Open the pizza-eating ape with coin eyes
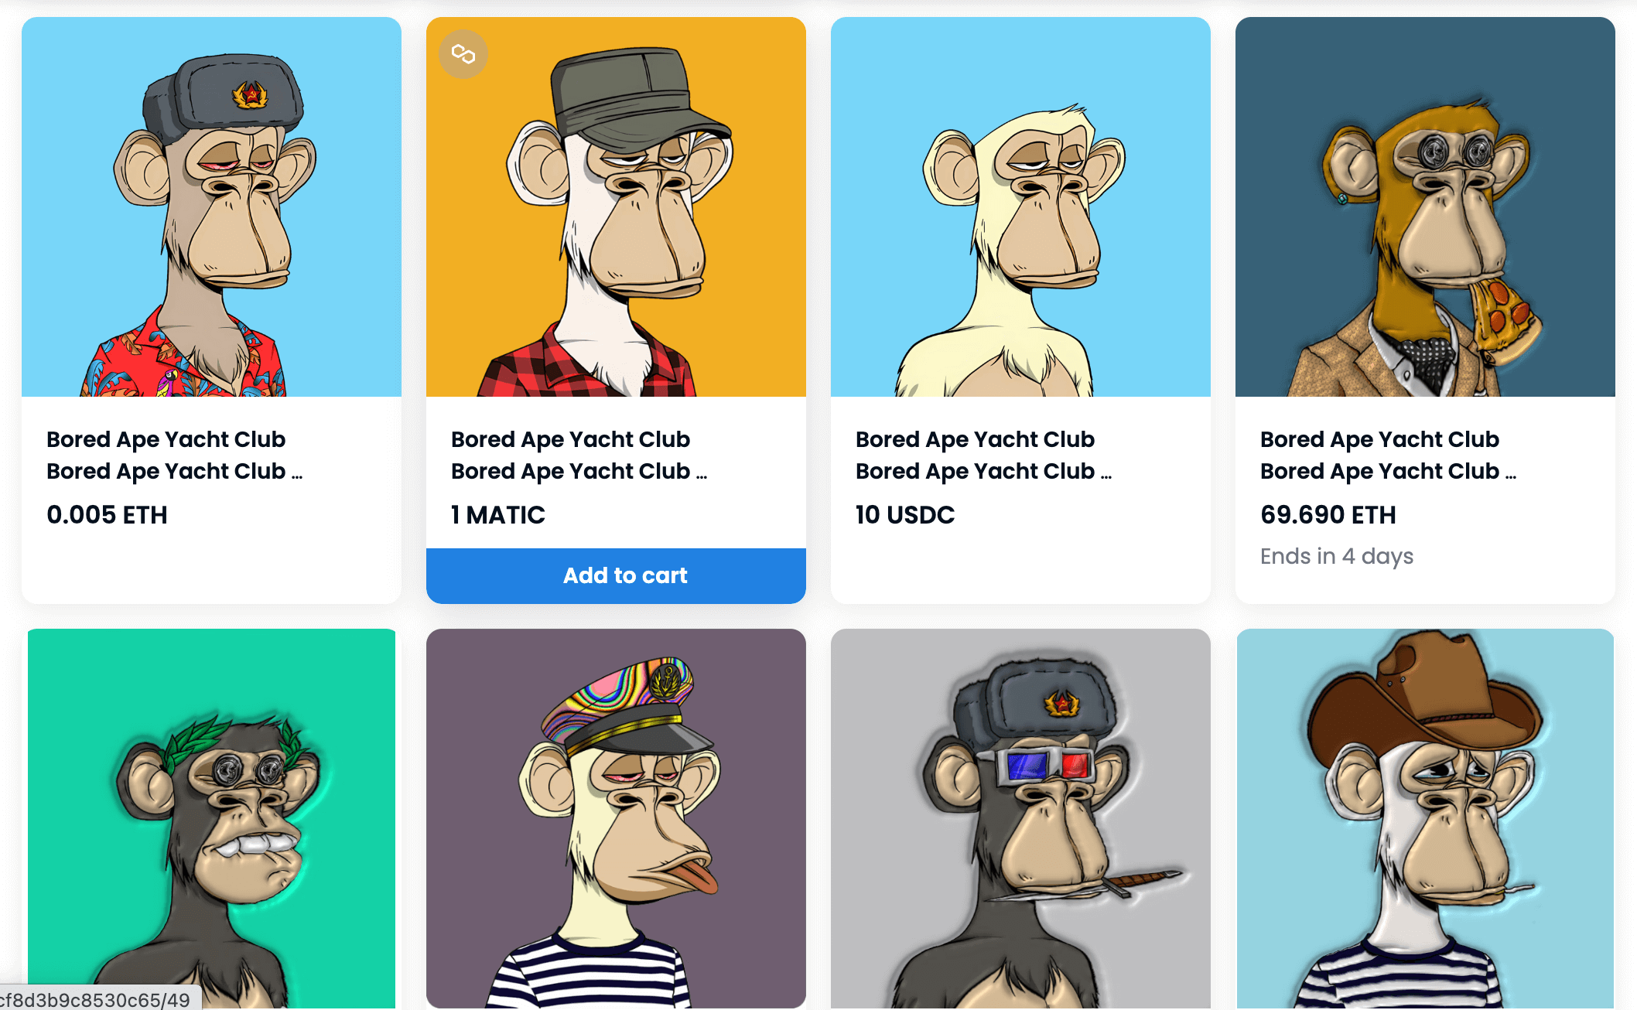The width and height of the screenshot is (1637, 1010). (x=1425, y=206)
